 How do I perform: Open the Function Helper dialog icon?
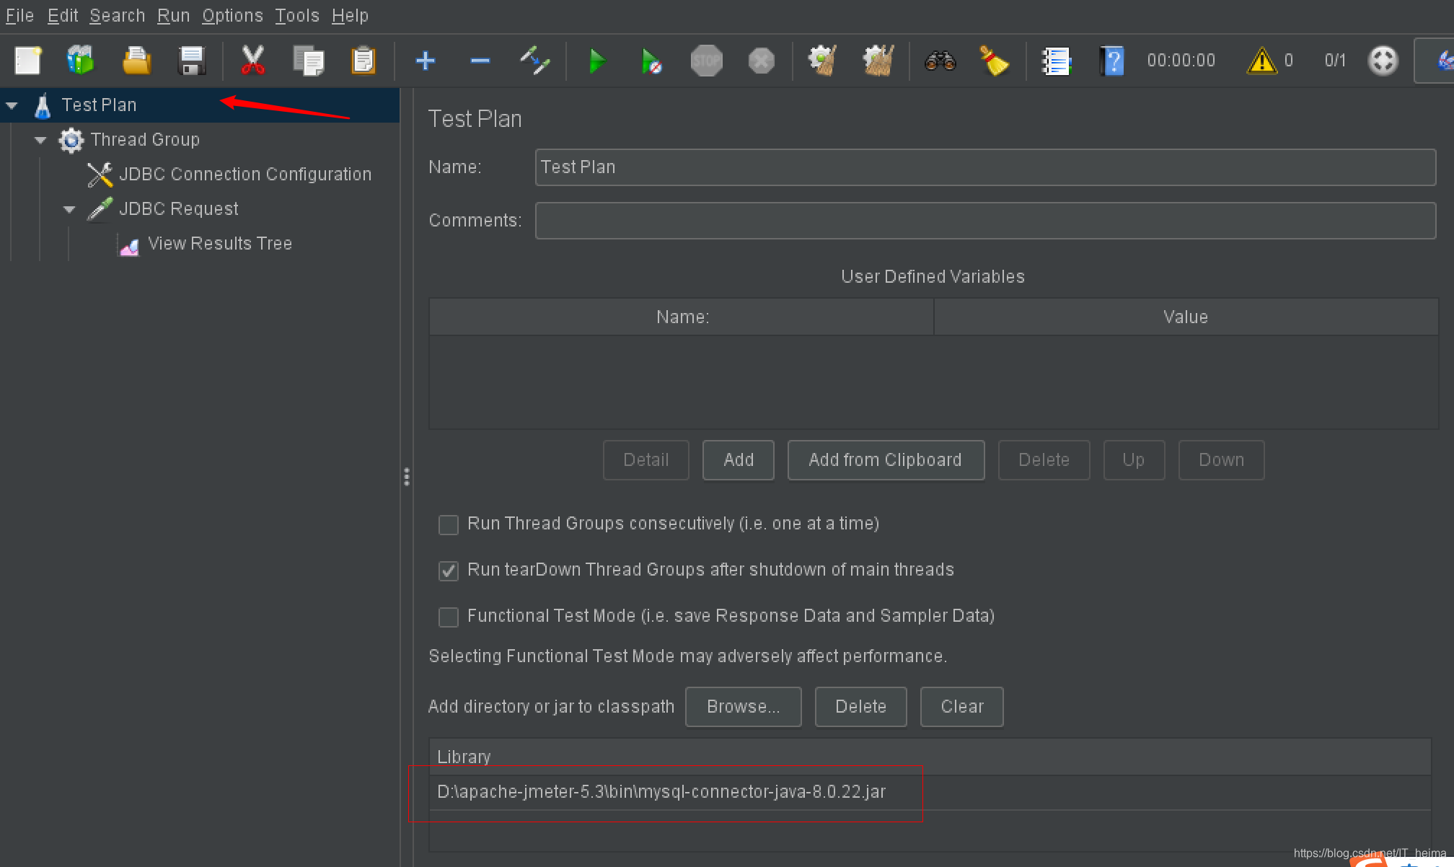pos(1056,61)
